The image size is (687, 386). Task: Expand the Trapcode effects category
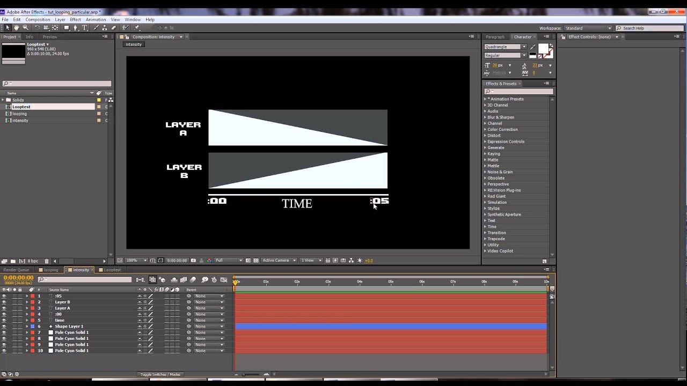coord(485,239)
